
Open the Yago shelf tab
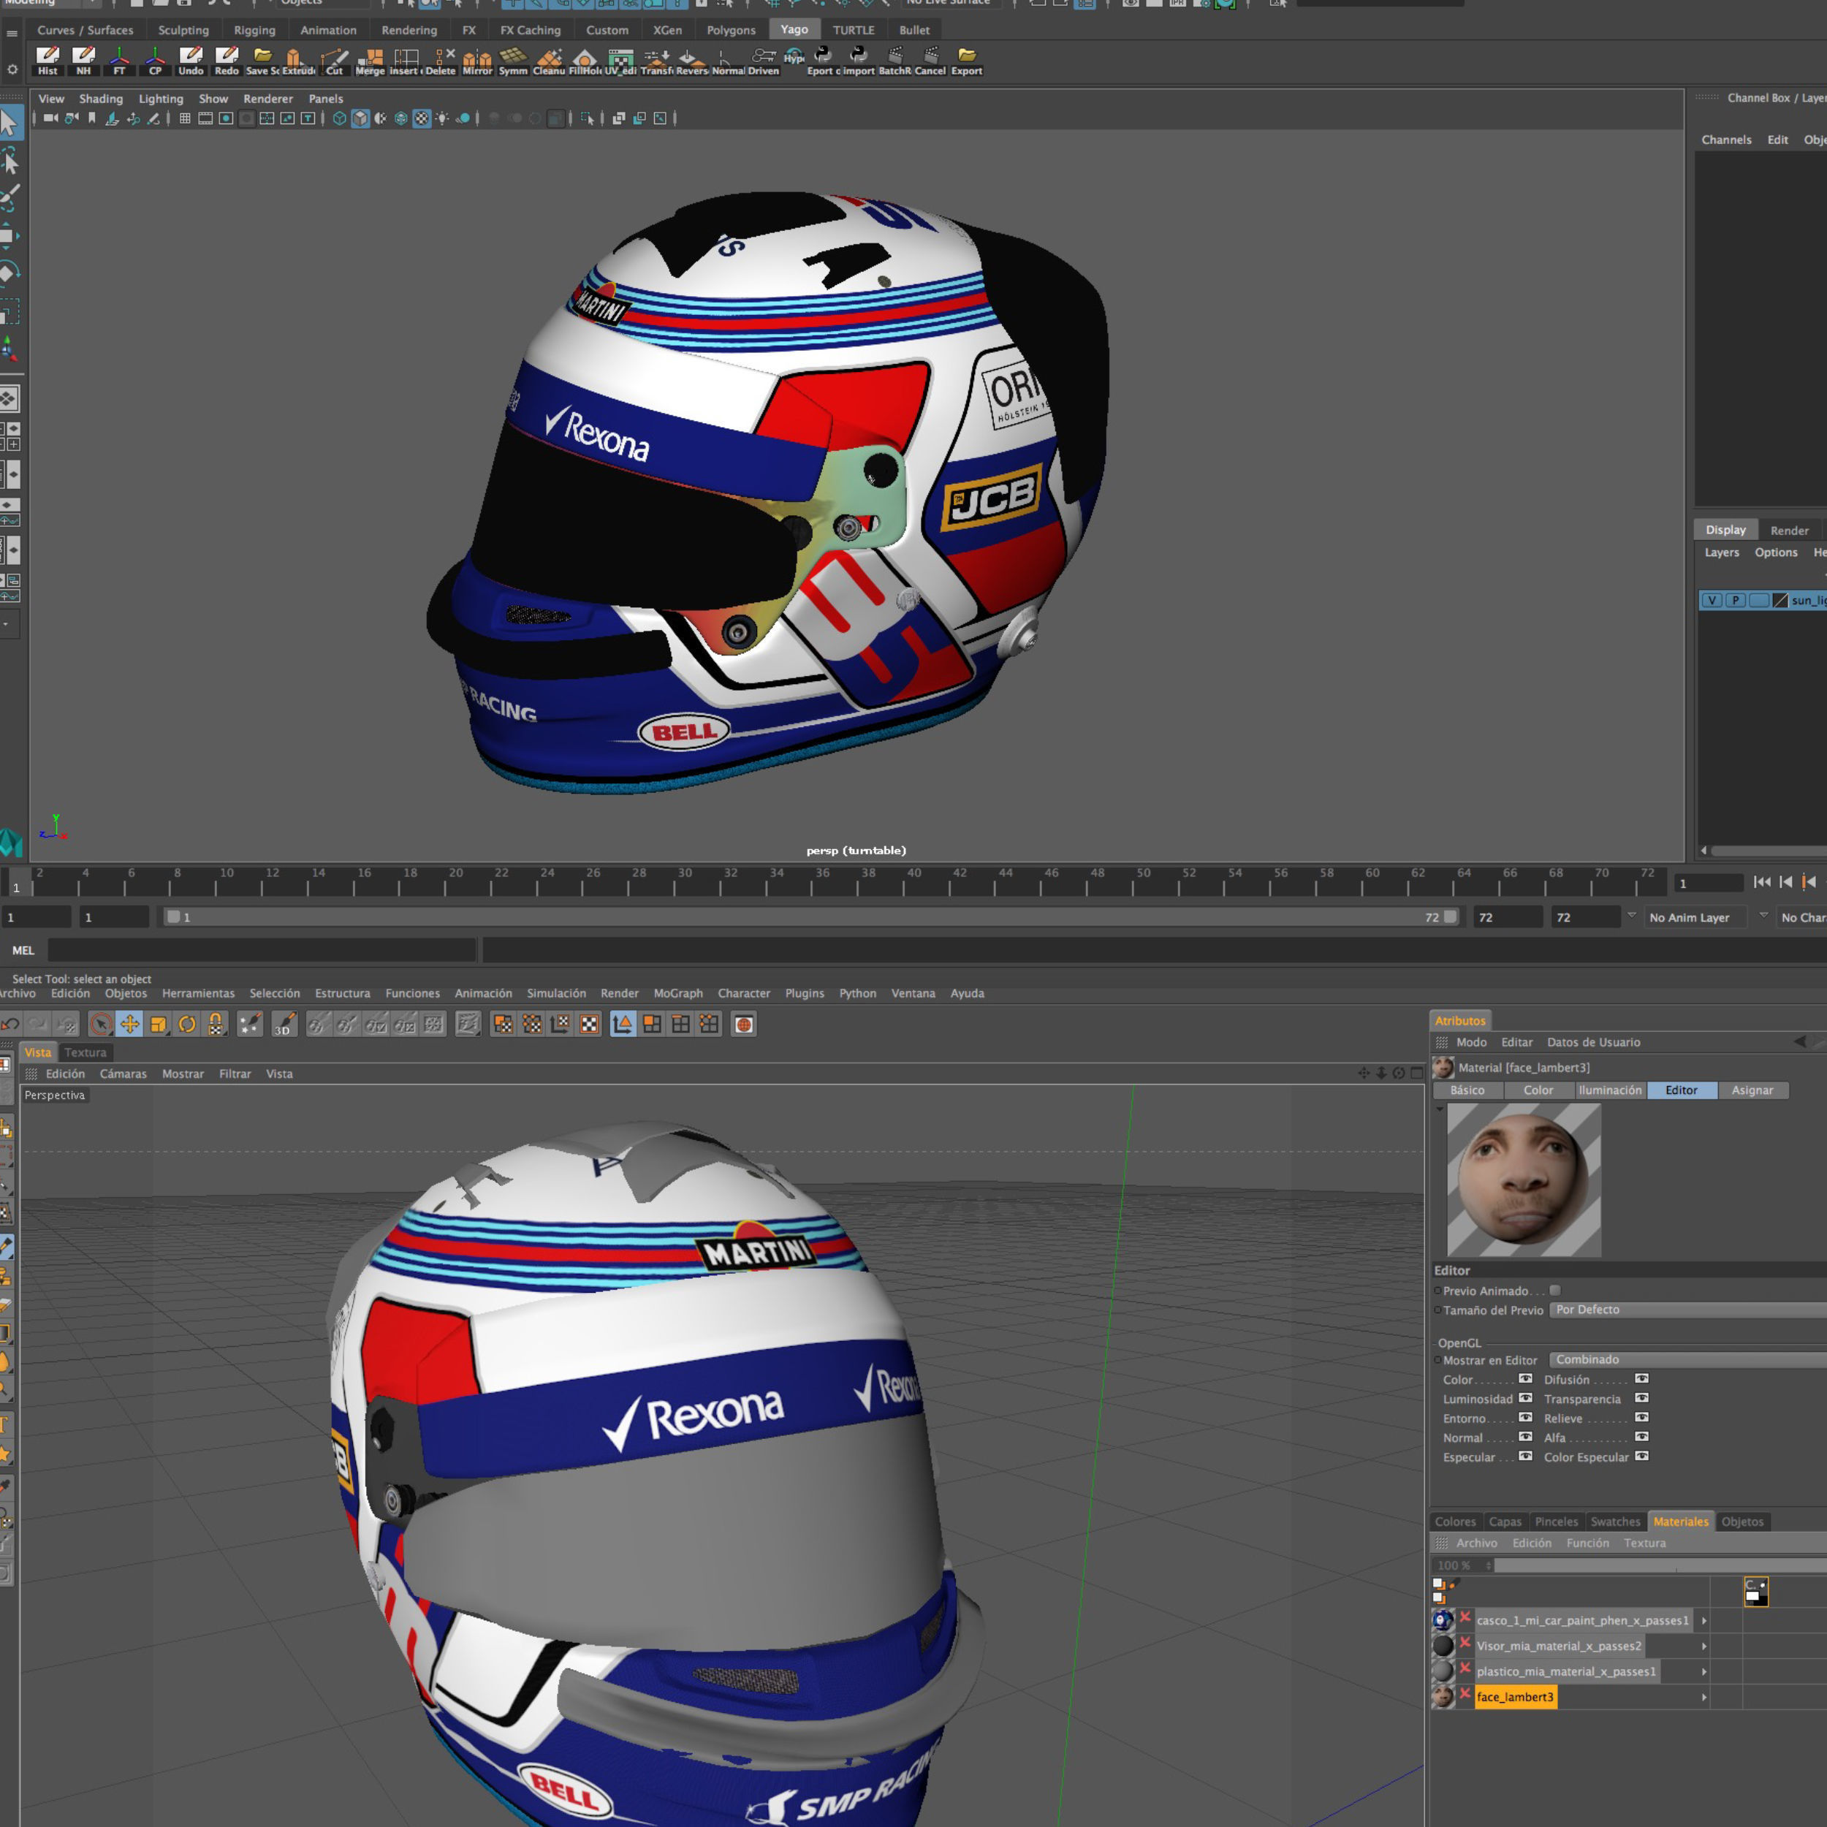(794, 29)
